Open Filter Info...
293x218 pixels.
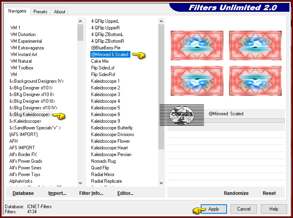91,193
